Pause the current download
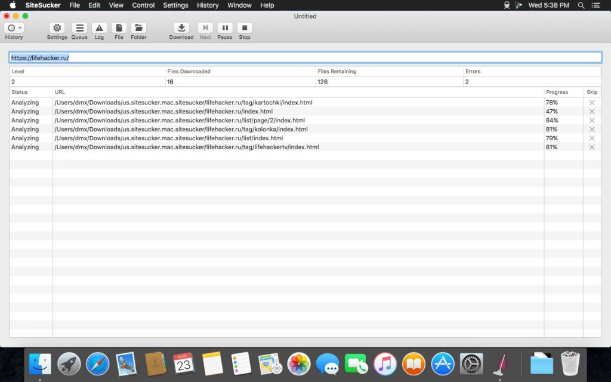611x382 pixels. pos(225,28)
